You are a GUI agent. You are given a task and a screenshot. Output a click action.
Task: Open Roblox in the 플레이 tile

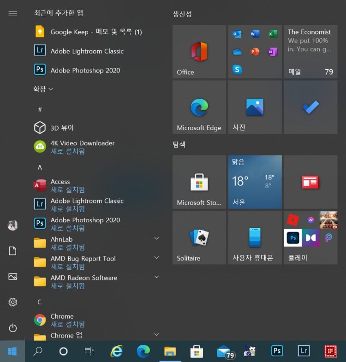click(292, 220)
